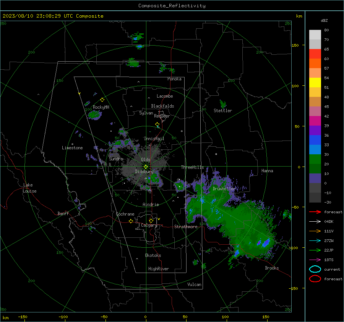344x322 pixels.
Task: Click the Vulcan label
Action: coord(194,284)
